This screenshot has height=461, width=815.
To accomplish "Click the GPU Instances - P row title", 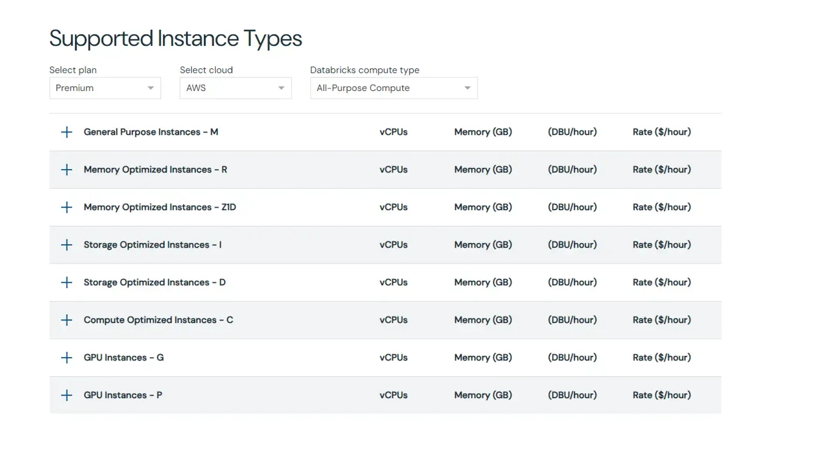I will 123,396.
